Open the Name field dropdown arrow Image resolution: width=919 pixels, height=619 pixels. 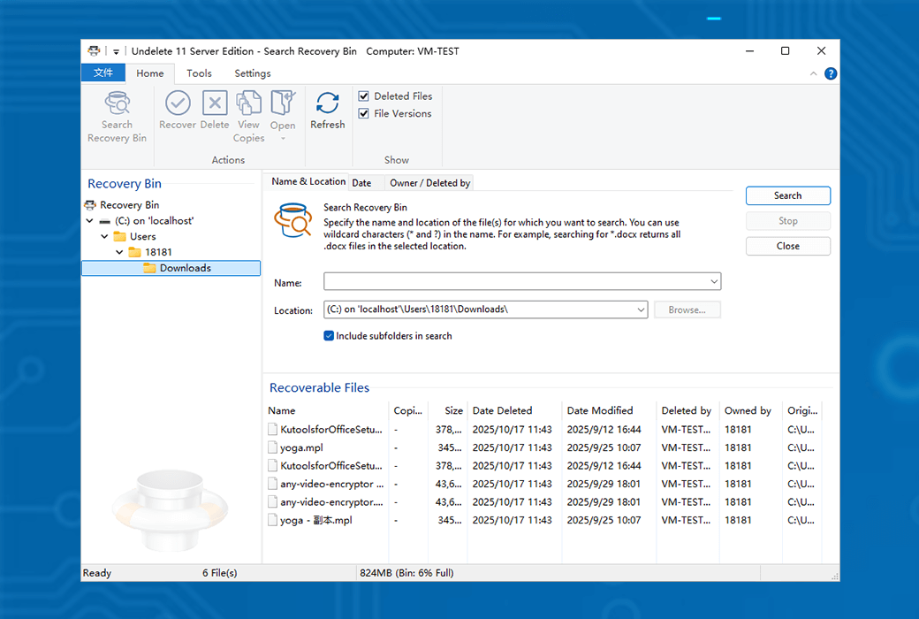coord(713,282)
